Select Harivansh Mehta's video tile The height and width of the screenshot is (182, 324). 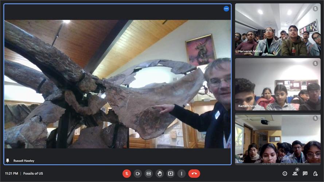(278, 29)
